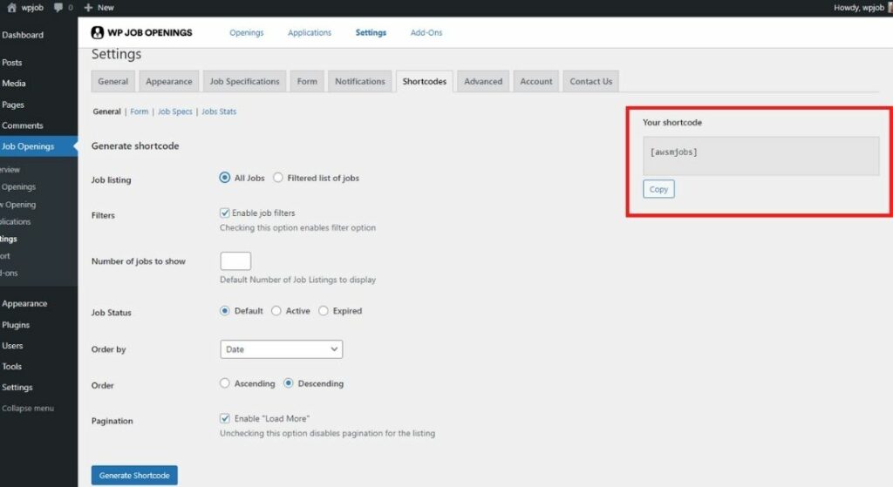Switch to the General settings tab
This screenshot has height=487, width=893.
pos(112,81)
